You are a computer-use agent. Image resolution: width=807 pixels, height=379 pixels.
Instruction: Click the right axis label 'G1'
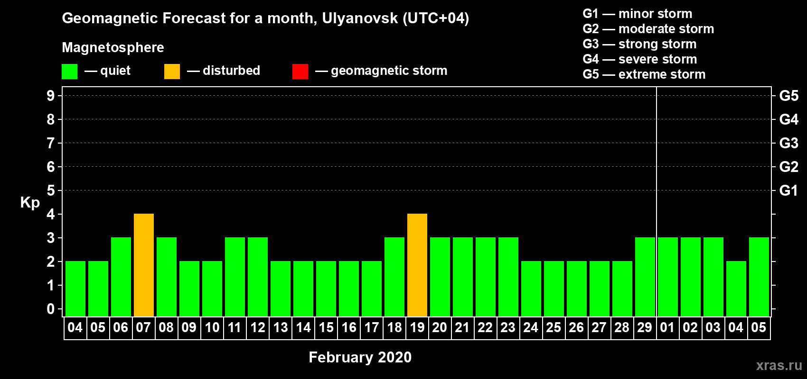coord(789,190)
